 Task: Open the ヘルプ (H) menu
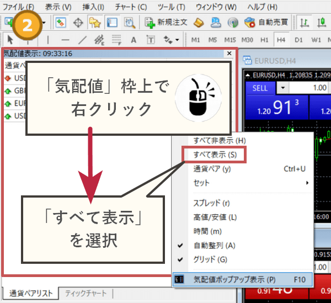[x=262, y=7]
